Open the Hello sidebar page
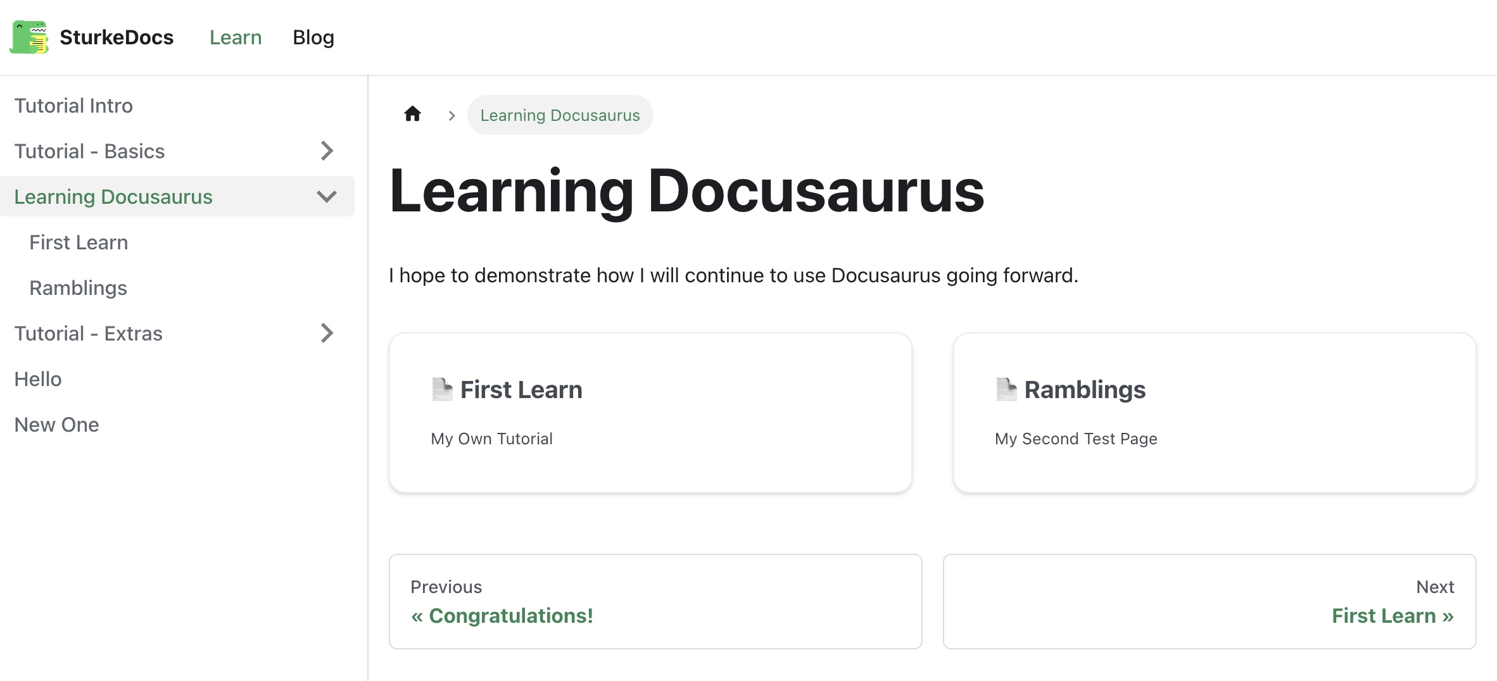This screenshot has width=1497, height=681. (177, 379)
